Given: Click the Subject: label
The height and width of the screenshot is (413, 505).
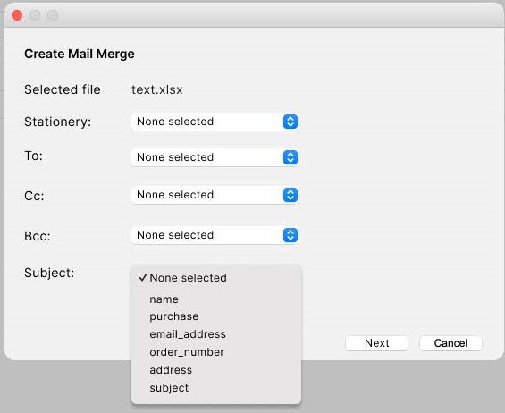Looking at the screenshot, I should point(49,273).
